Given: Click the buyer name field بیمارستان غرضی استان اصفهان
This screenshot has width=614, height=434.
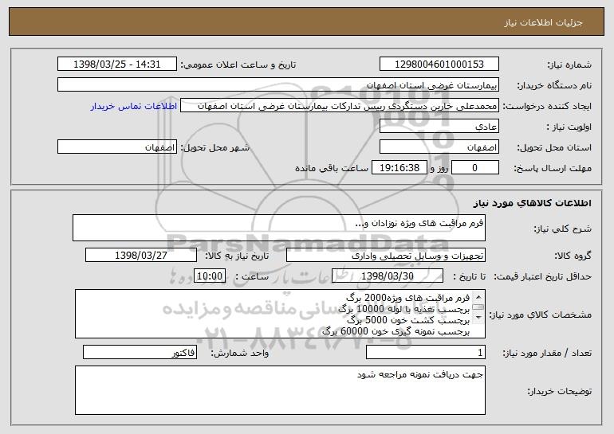Looking at the screenshot, I should pyautogui.click(x=278, y=85).
